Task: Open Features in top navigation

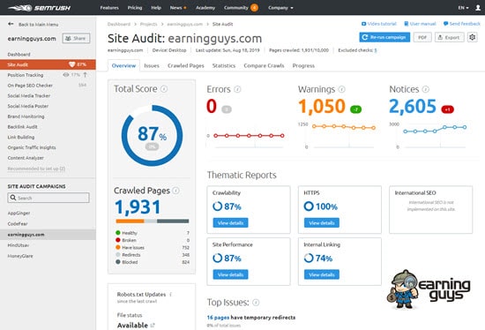Action: coord(109,8)
